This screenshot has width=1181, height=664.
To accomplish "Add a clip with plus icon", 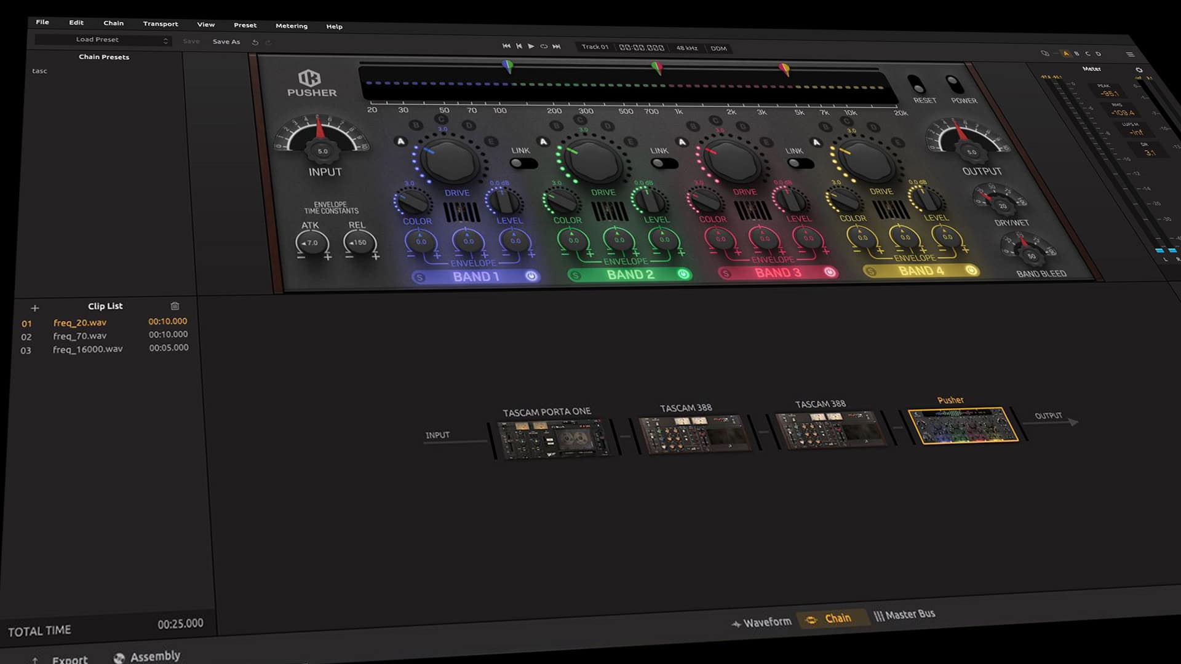I will (35, 308).
